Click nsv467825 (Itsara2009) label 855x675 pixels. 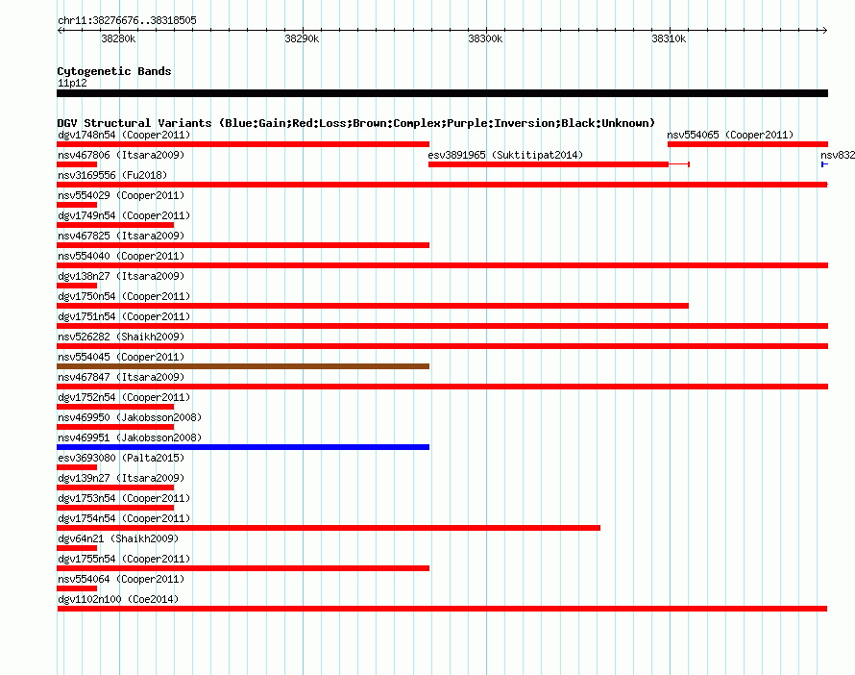121,236
